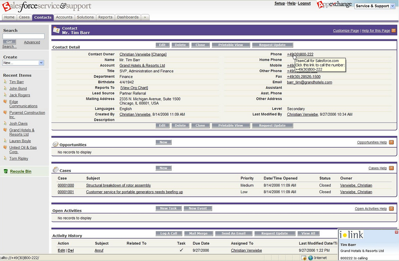Click the Log A Call button

point(169,233)
